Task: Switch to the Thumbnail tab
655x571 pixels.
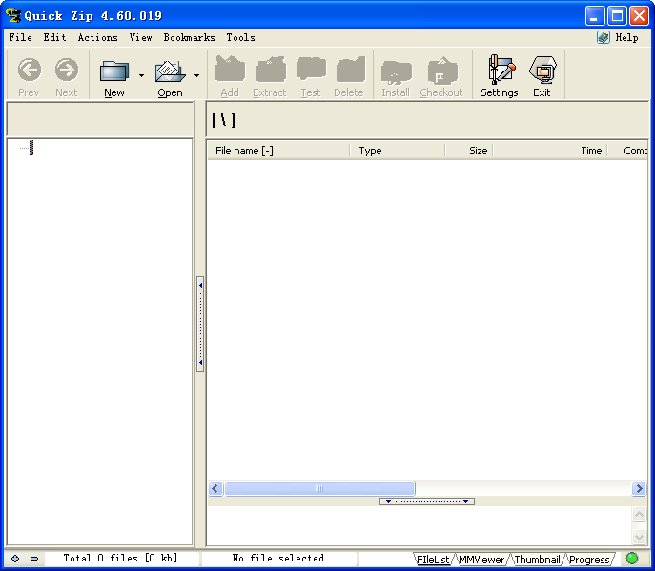Action: [x=537, y=560]
